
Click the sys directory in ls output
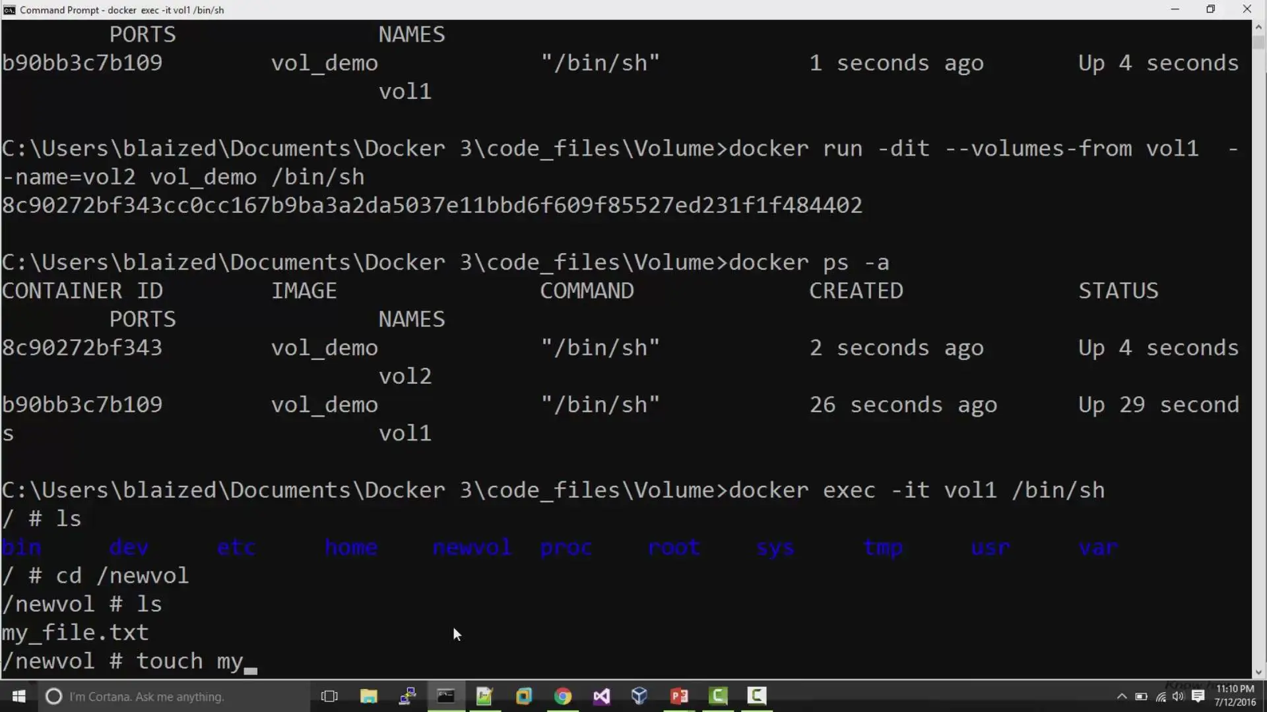[775, 548]
